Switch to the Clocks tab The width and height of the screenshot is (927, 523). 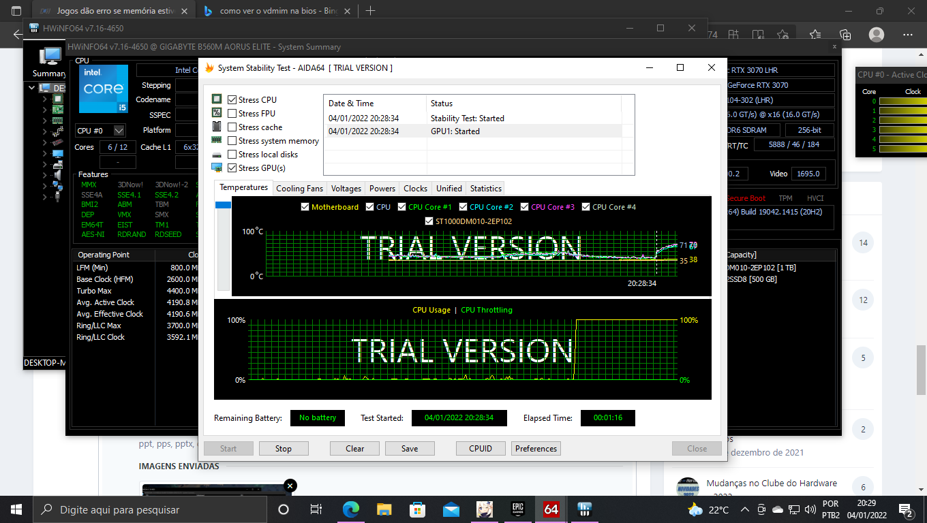415,189
